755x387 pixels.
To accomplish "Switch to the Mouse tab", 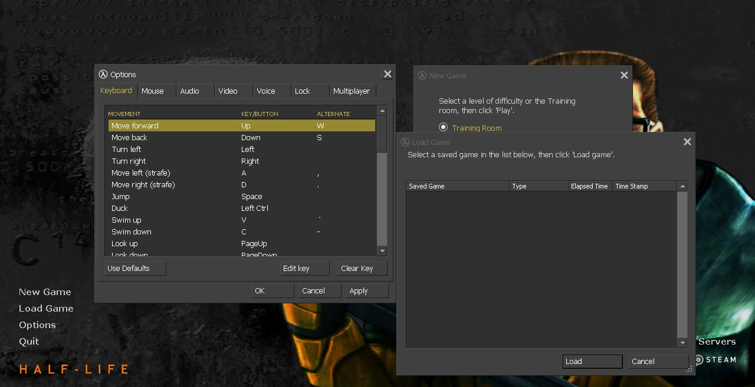I will (152, 91).
